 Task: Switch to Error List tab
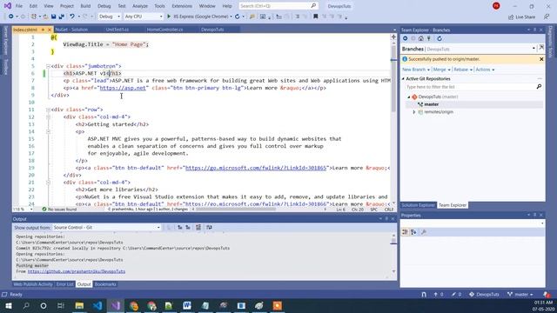coord(64,284)
